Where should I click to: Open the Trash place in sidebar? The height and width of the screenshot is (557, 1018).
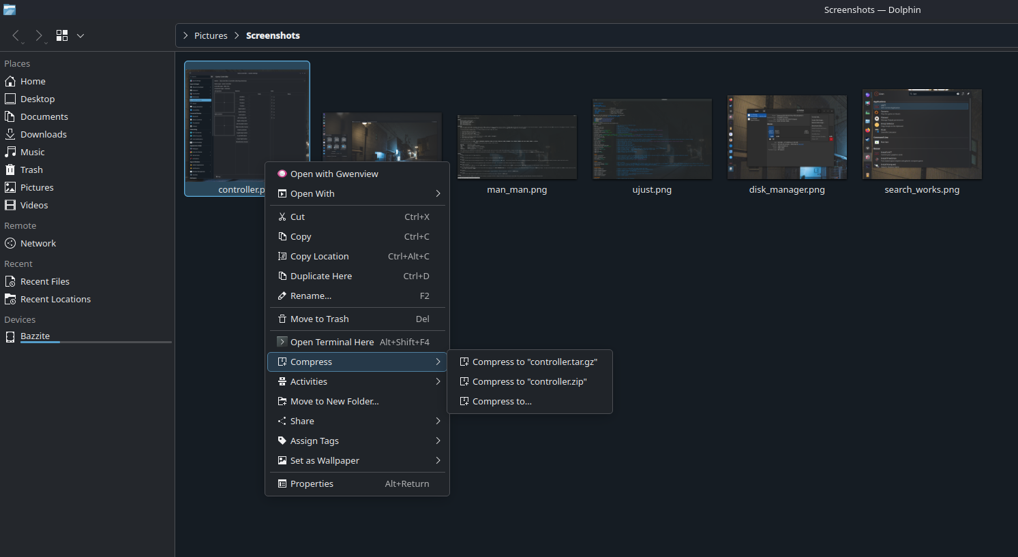(x=31, y=170)
